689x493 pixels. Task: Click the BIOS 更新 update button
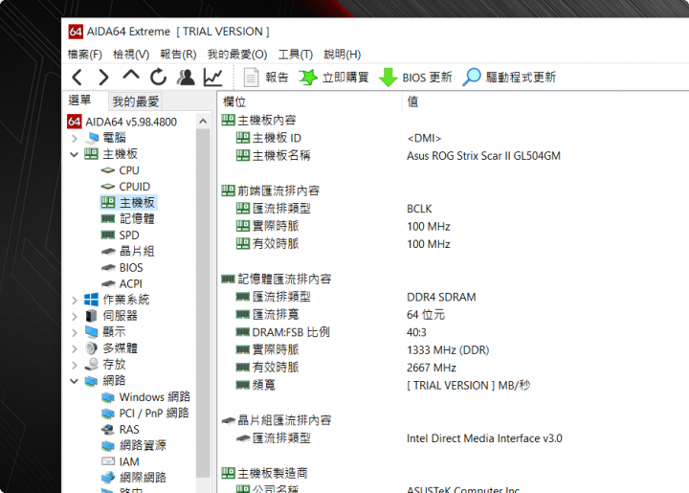pos(415,78)
